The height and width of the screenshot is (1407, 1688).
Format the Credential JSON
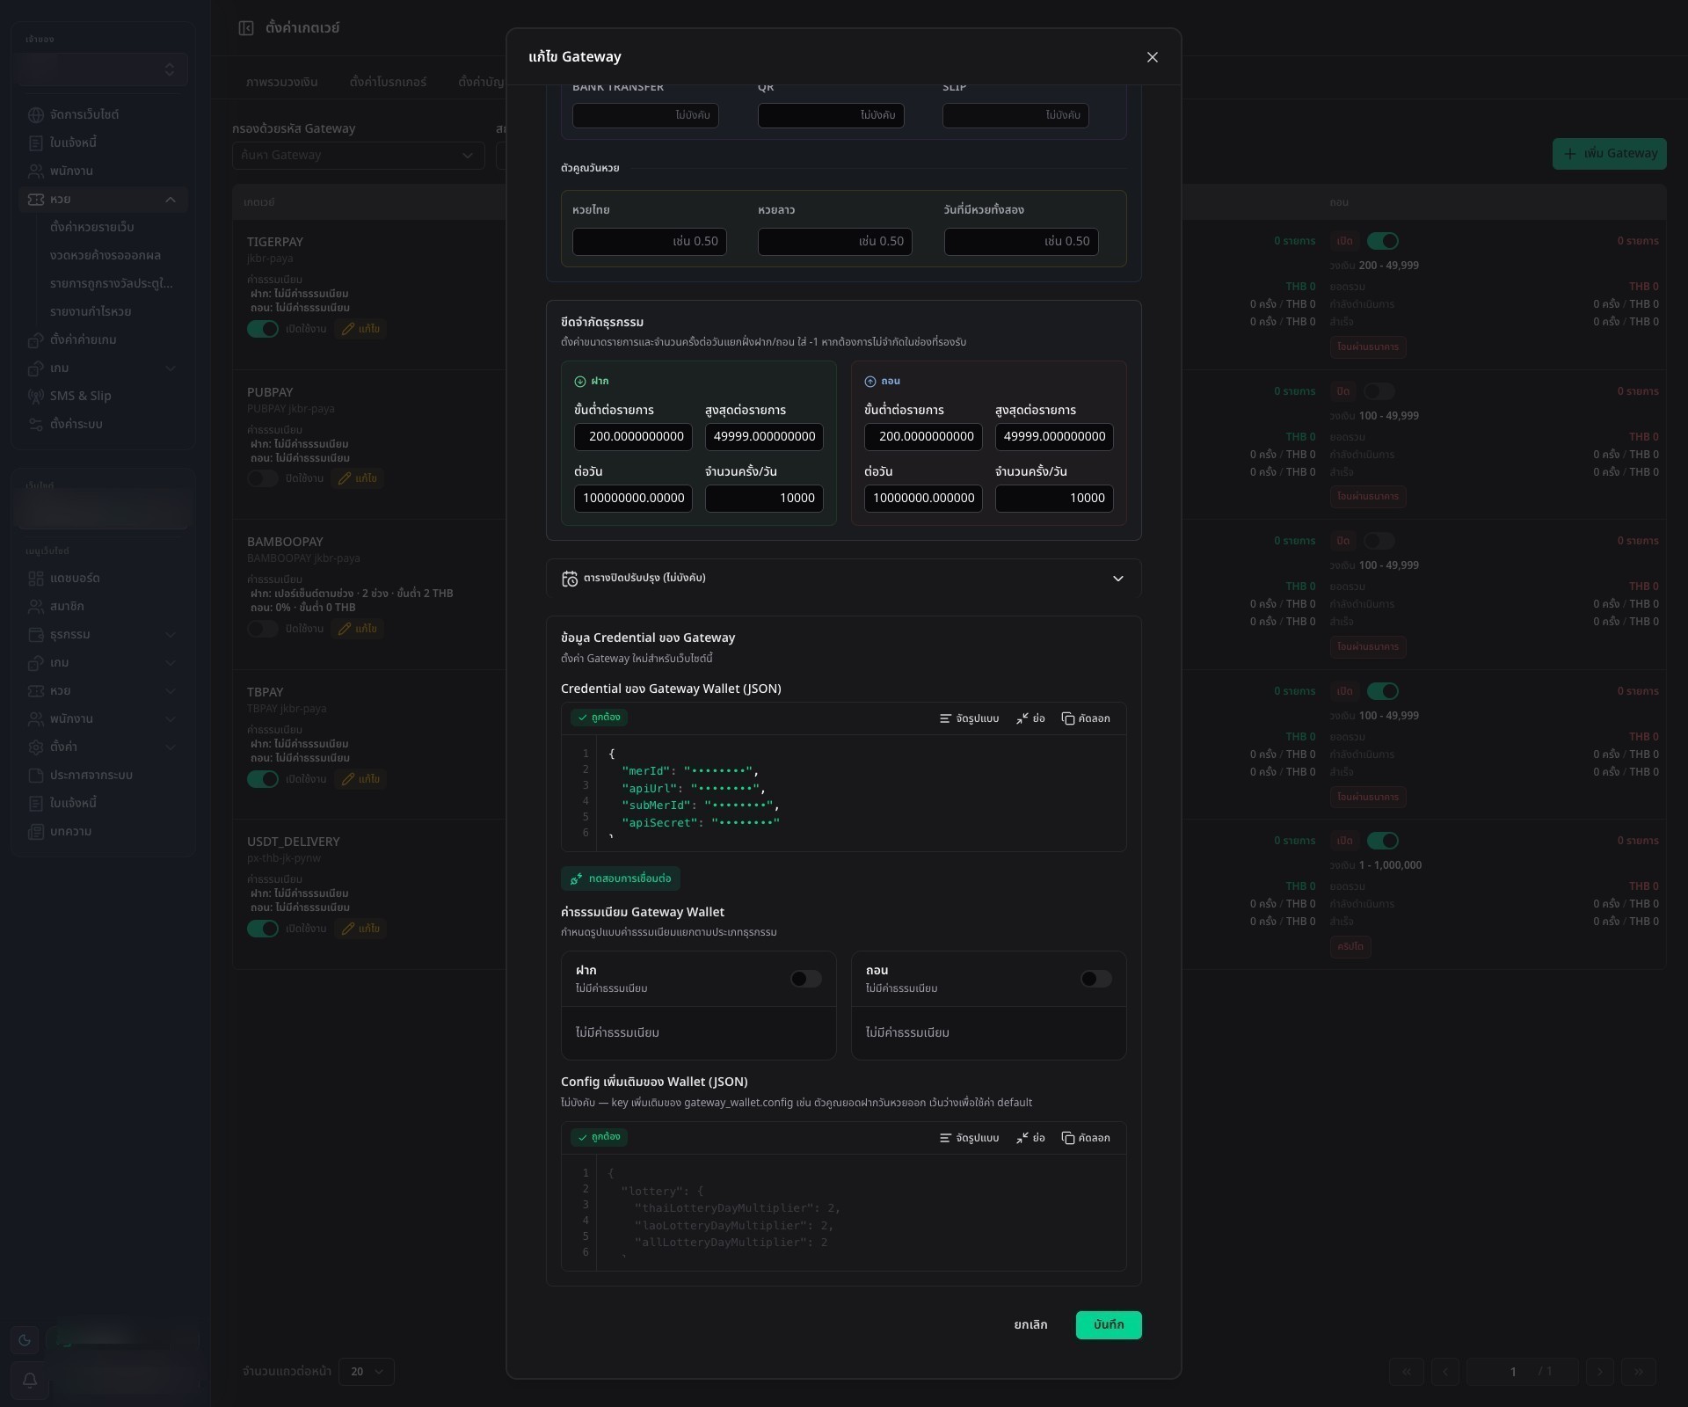click(969, 718)
